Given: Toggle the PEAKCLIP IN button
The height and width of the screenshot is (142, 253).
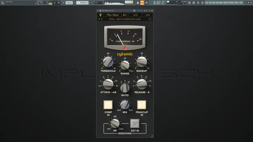Looking at the screenshot, I should 142,105.
